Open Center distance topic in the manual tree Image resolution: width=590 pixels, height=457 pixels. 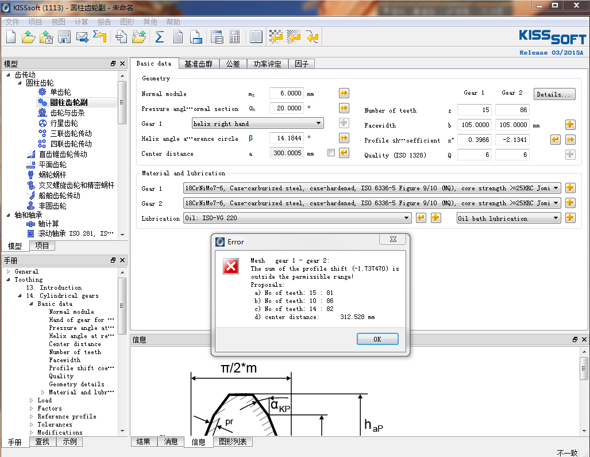(75, 344)
